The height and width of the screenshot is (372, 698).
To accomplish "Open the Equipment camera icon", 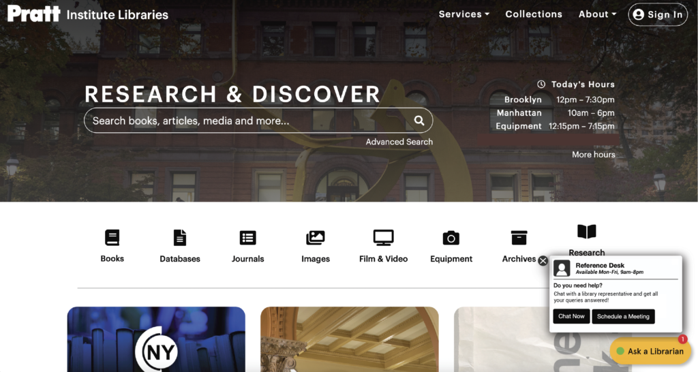I will [x=451, y=238].
